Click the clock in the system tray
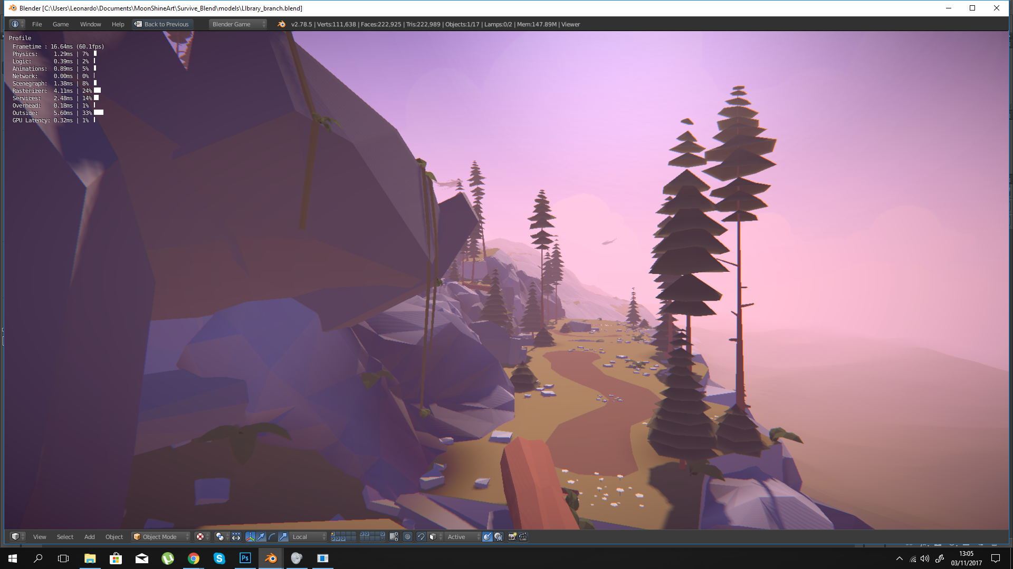This screenshot has height=569, width=1013. point(967,558)
